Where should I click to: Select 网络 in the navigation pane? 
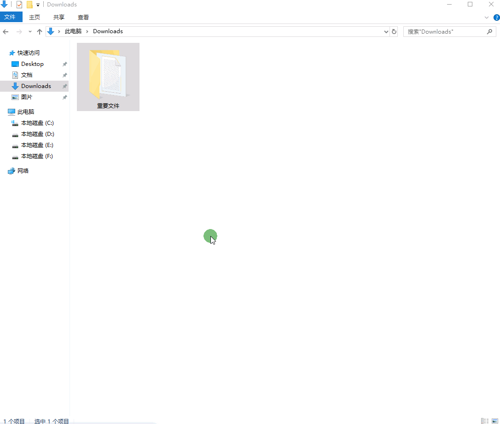coord(23,171)
